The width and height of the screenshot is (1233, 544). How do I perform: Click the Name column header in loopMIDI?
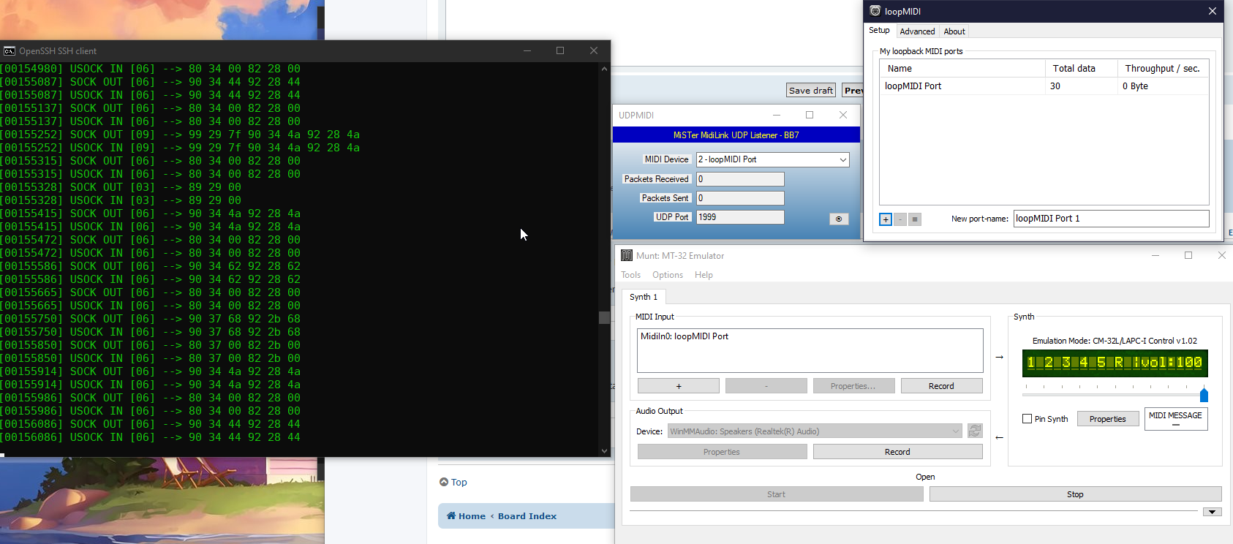pyautogui.click(x=962, y=69)
